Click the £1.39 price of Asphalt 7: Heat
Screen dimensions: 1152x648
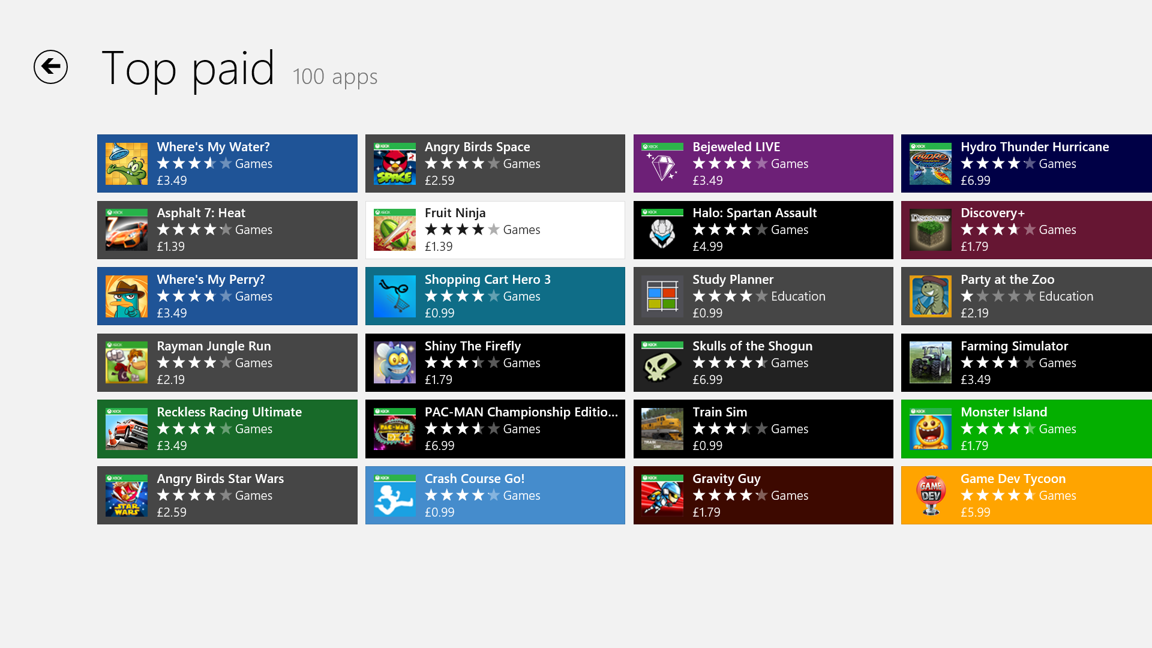(170, 247)
